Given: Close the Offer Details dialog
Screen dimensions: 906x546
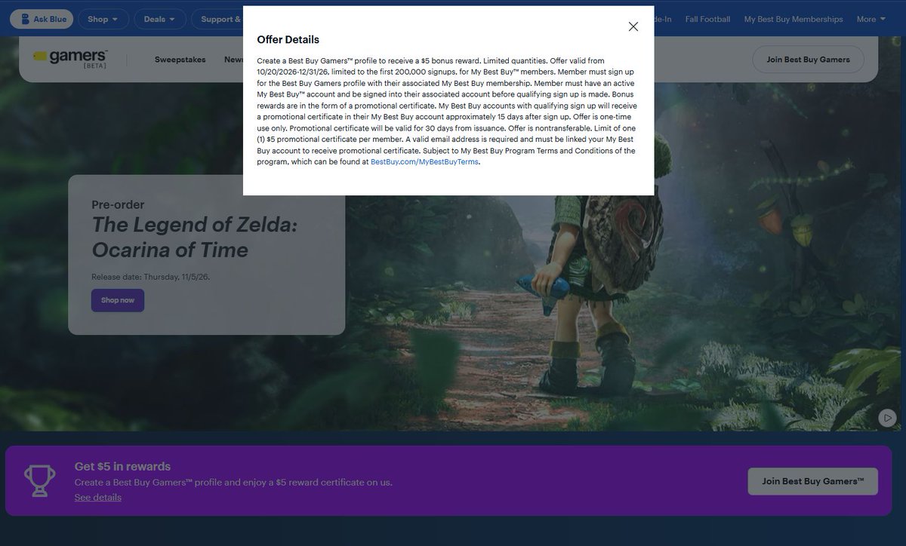Looking at the screenshot, I should (633, 26).
